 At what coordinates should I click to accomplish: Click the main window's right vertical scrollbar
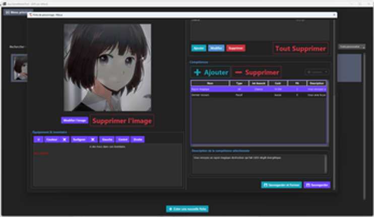364,127
